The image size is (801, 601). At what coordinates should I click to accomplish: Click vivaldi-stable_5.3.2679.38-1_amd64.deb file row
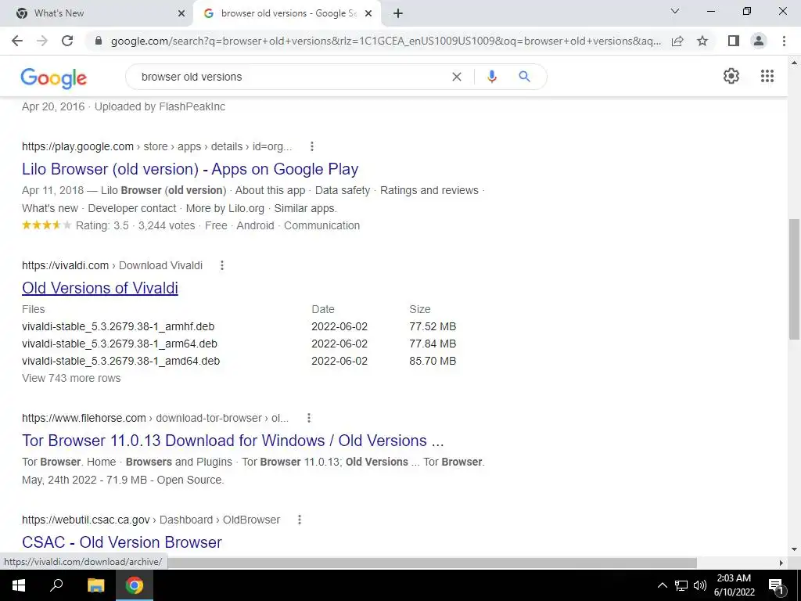[x=239, y=361]
